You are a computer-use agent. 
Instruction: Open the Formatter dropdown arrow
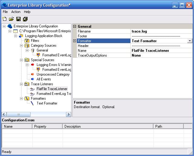190,41
